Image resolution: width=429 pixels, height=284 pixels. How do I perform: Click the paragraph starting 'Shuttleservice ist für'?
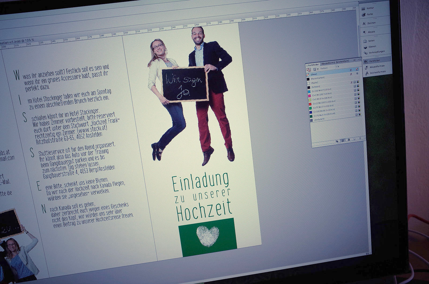(77, 160)
